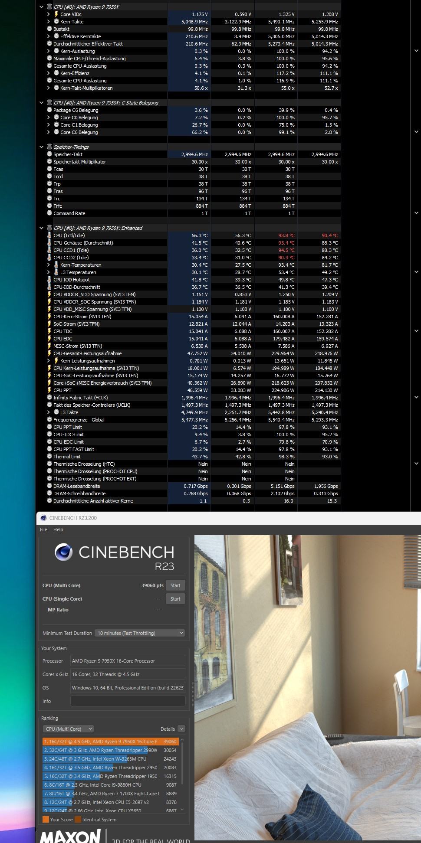Select the Ryzen 9 7950X ranking entry

pyautogui.click(x=111, y=742)
